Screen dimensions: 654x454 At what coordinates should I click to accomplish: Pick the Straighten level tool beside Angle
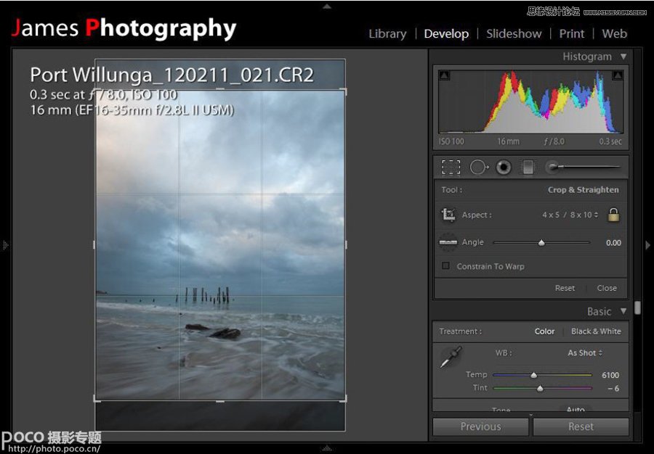(448, 242)
